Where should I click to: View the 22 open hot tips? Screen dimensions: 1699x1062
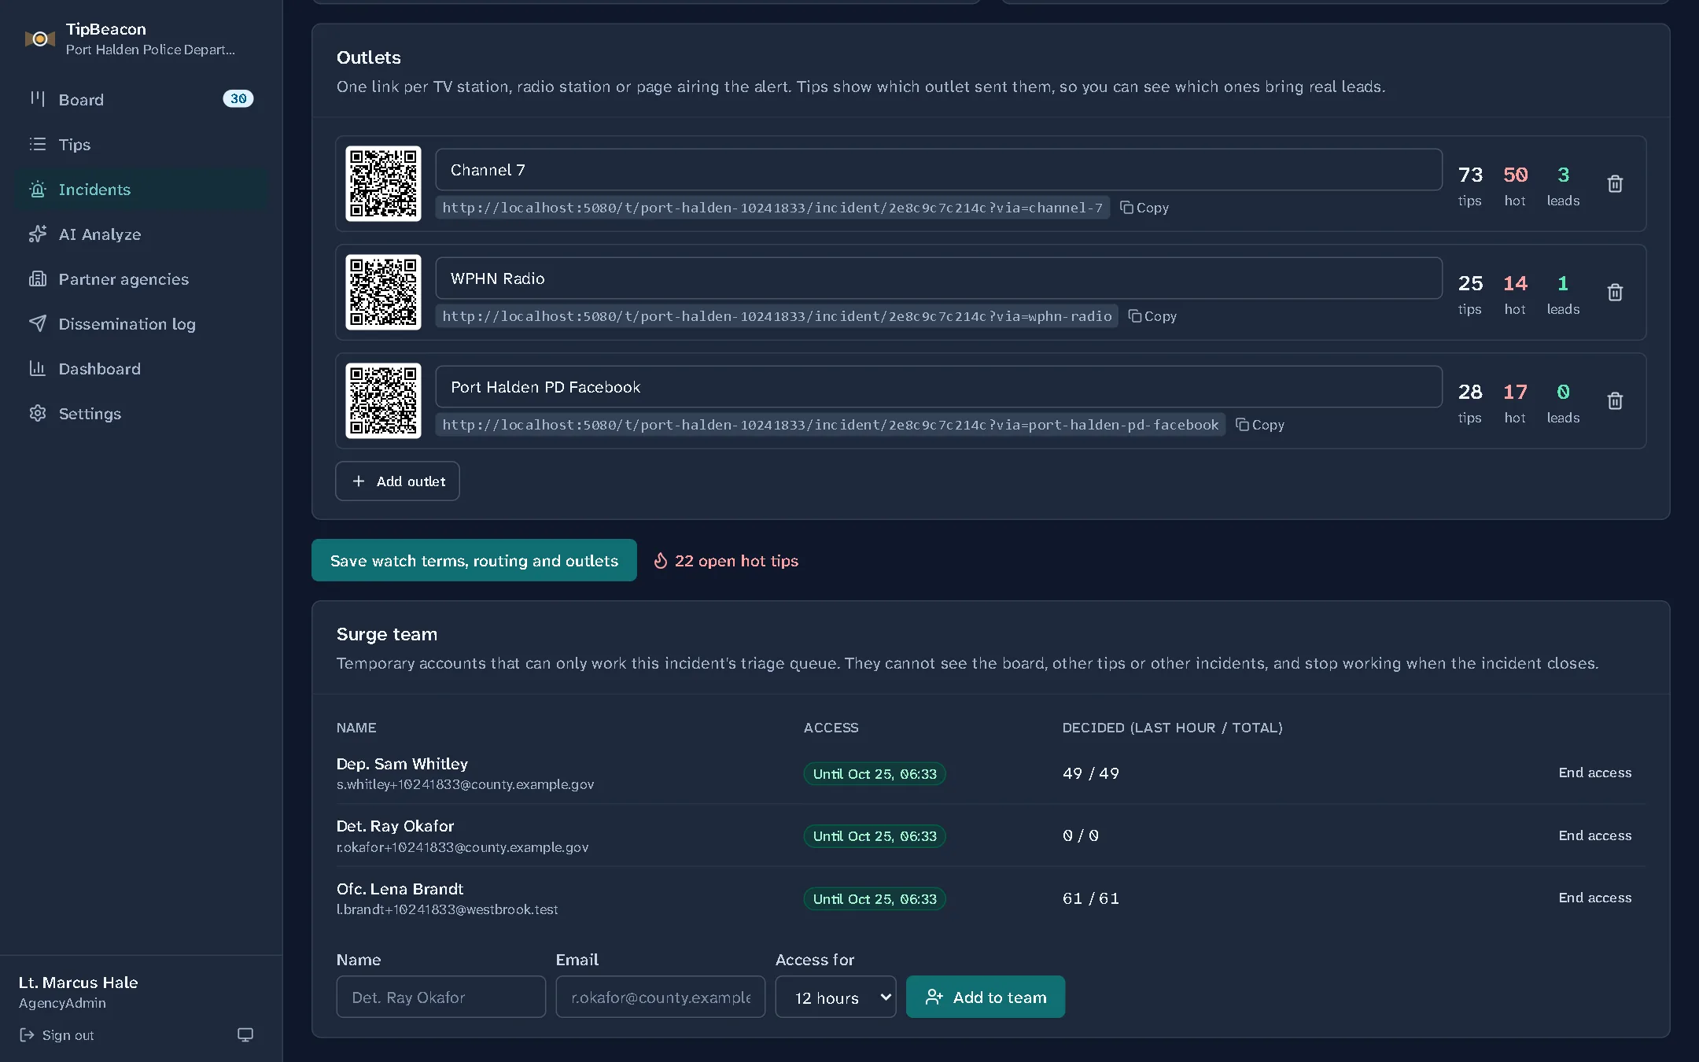point(726,561)
